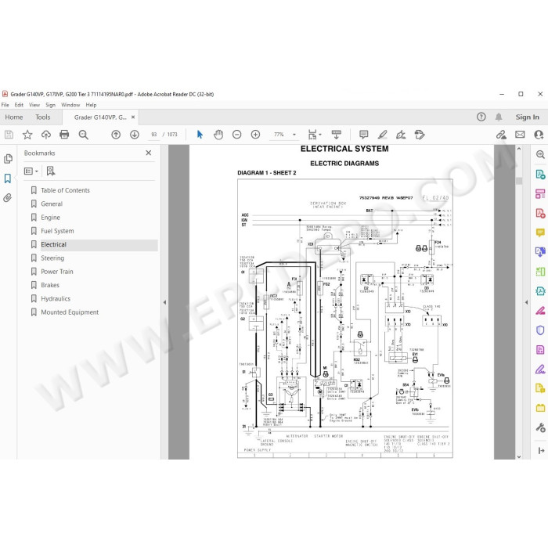This screenshot has height=548, width=548.
Task: Open the Table of Contents bookmark
Action: (65, 190)
